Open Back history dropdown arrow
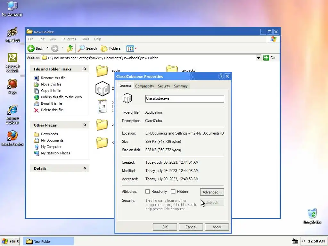The image size is (328, 246). click(47, 48)
